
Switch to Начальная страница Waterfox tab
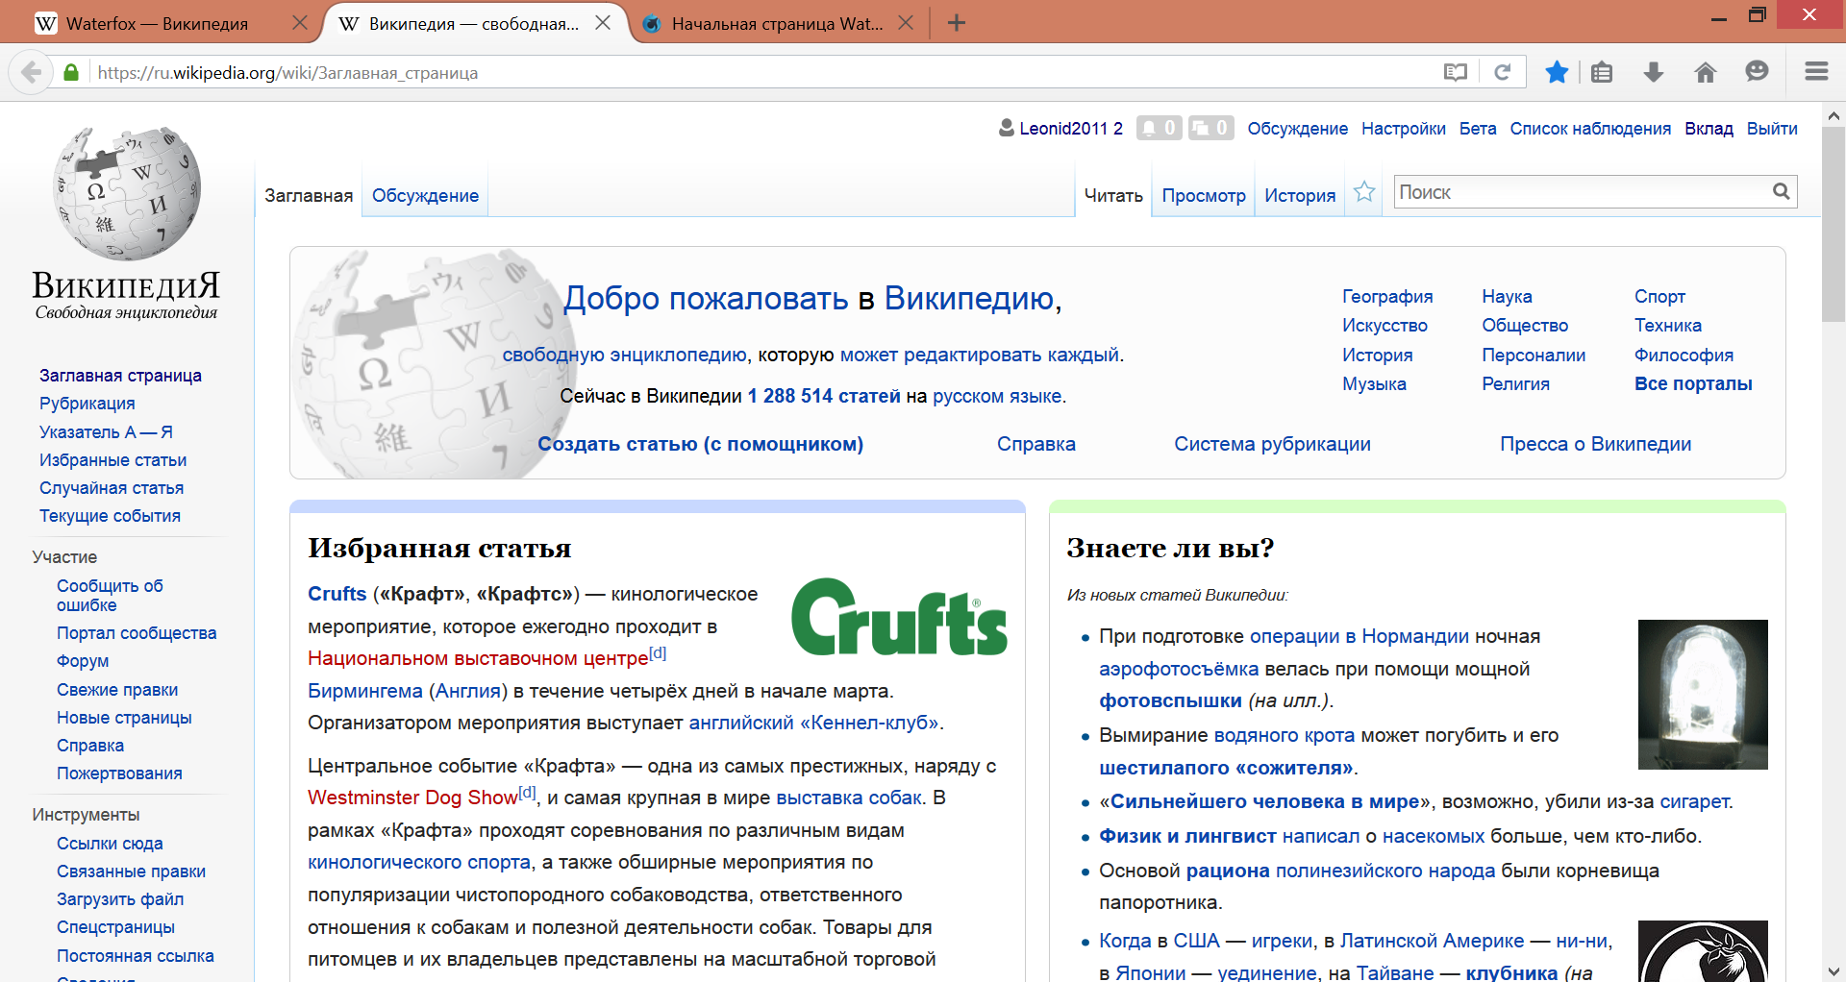tap(777, 24)
